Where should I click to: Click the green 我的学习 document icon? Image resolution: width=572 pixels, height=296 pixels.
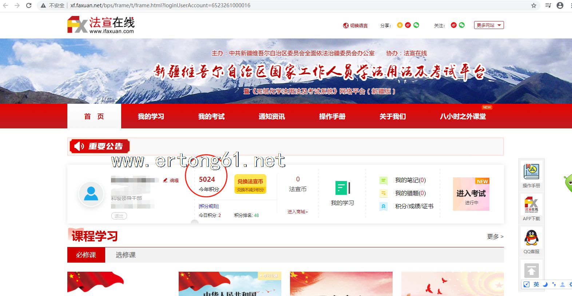[x=342, y=188]
